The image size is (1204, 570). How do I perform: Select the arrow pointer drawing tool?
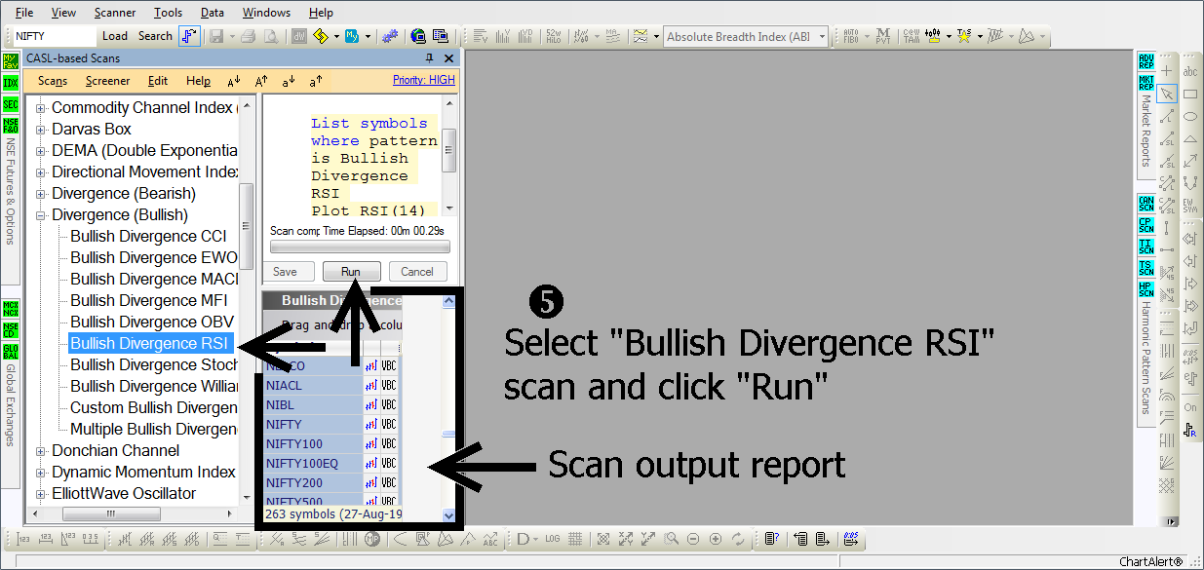tap(1167, 95)
